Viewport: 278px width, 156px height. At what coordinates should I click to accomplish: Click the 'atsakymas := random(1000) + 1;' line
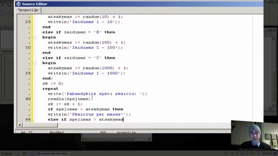[88, 68]
